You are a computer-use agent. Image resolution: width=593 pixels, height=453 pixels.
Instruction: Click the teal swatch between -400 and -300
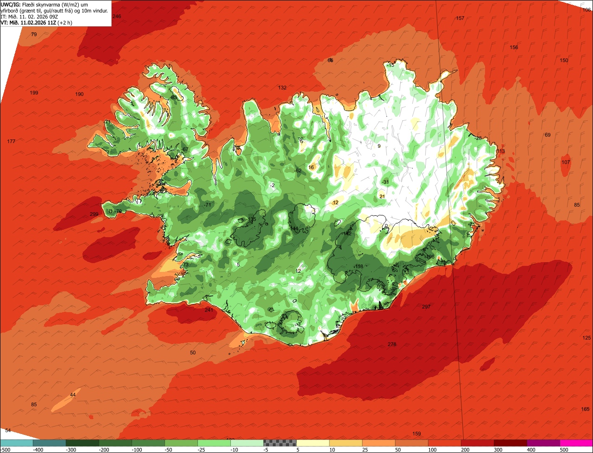click(50, 443)
